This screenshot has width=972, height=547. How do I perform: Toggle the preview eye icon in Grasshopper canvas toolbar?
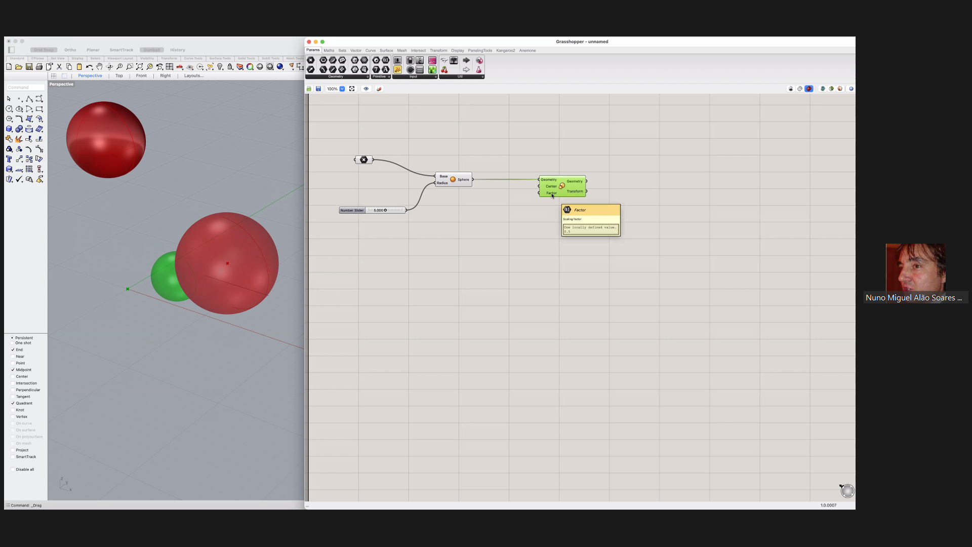366,89
